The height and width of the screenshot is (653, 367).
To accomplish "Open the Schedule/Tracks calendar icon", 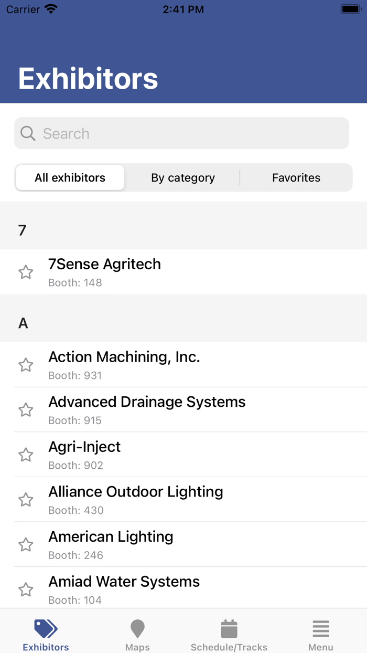I will point(229,628).
